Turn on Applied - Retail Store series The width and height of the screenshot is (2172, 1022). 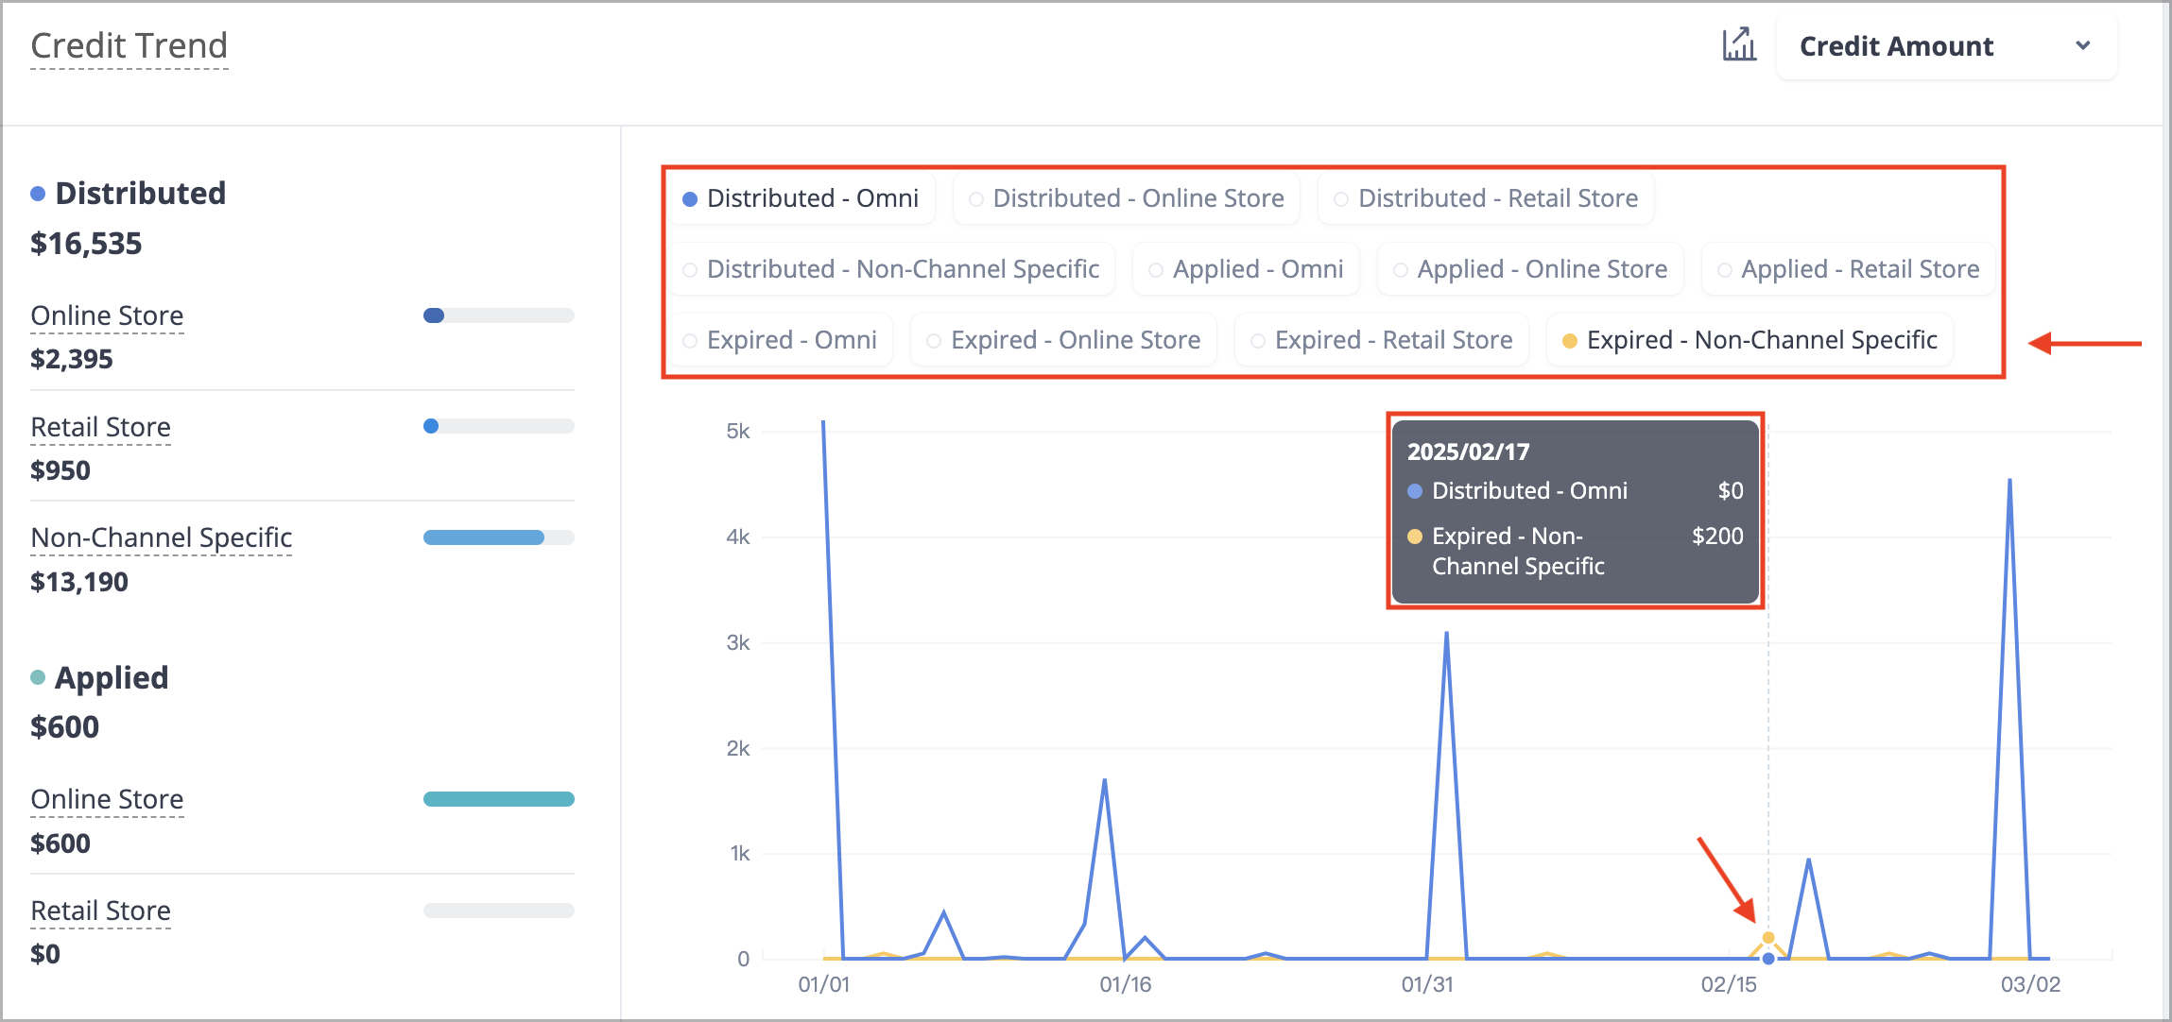point(1848,269)
